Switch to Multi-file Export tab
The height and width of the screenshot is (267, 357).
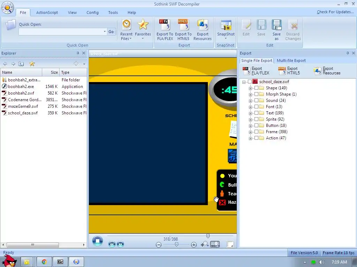(291, 60)
